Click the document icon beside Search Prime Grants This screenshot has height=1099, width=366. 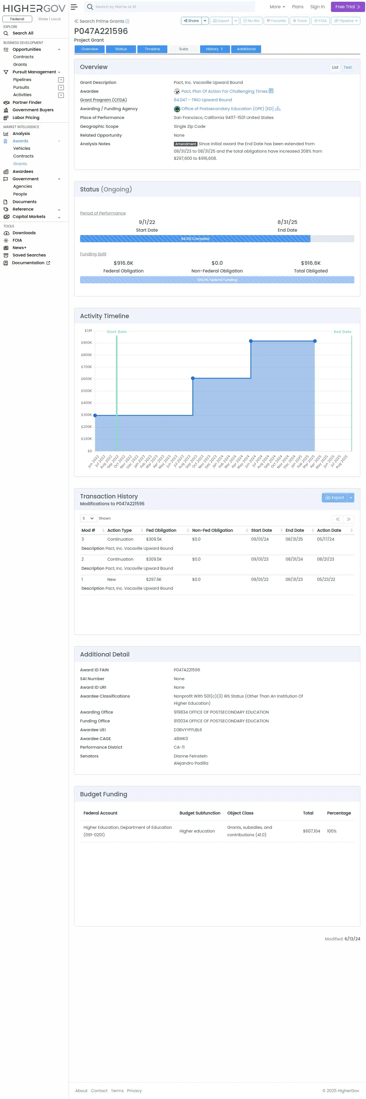tap(127, 21)
